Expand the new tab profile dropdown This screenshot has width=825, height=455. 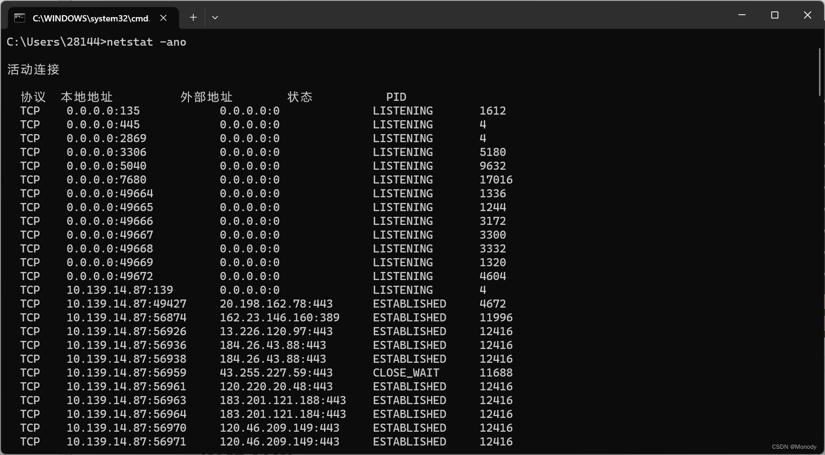point(215,18)
